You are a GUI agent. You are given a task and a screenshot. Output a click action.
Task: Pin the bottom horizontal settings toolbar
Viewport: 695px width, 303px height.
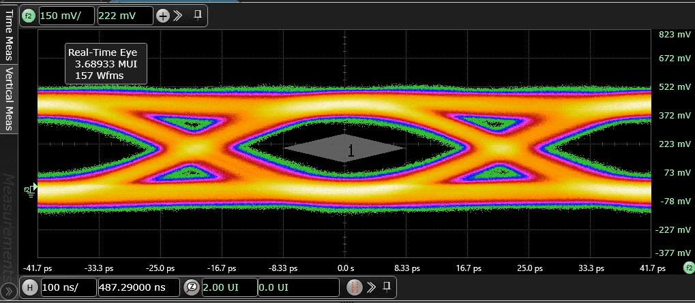(x=387, y=286)
